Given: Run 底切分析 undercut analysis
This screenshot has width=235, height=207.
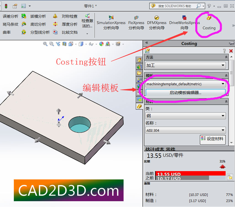Looking at the screenshot, I should click(x=34, y=24).
